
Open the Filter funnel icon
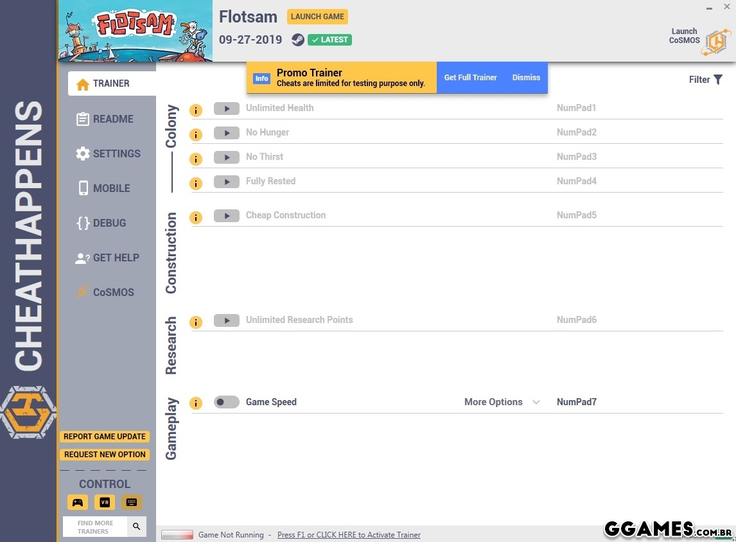click(718, 80)
